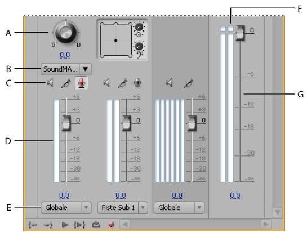Mute the track with the SoundMA input
The width and height of the screenshot is (307, 232).
pyautogui.click(x=50, y=83)
